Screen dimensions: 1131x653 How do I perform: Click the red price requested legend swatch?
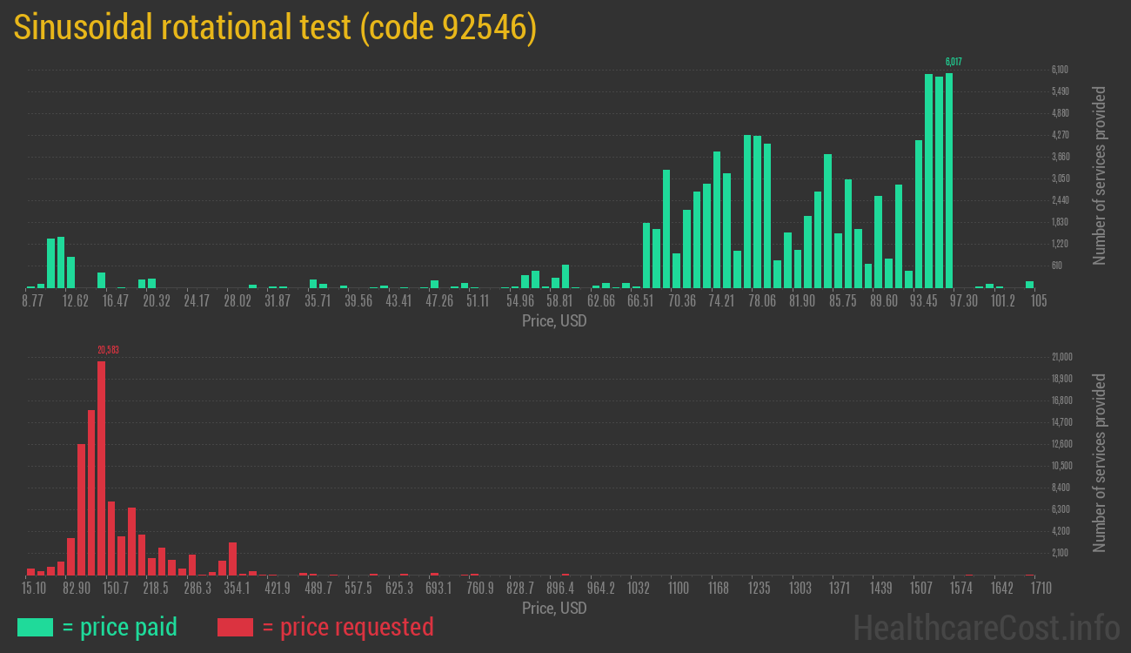[x=235, y=627]
